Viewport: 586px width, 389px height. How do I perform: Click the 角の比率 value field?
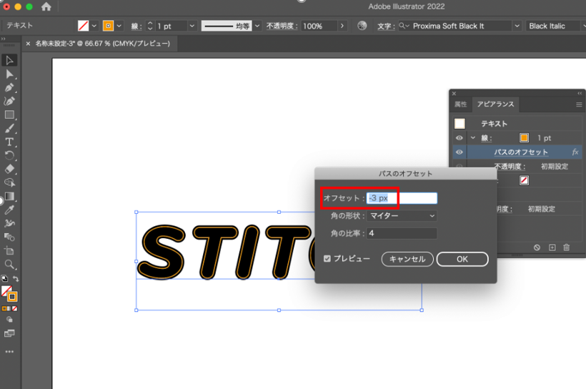coord(402,233)
